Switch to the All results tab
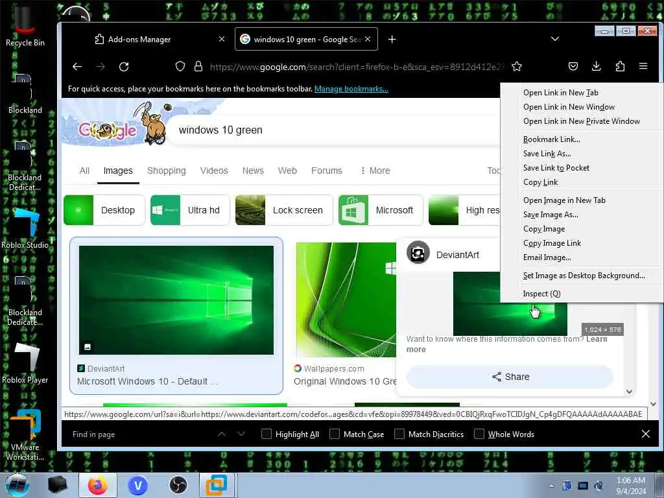 pyautogui.click(x=84, y=171)
